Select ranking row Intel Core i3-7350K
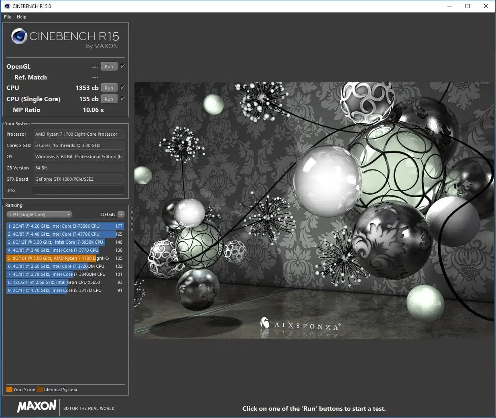The height and width of the screenshot is (418, 496). pyautogui.click(x=65, y=226)
